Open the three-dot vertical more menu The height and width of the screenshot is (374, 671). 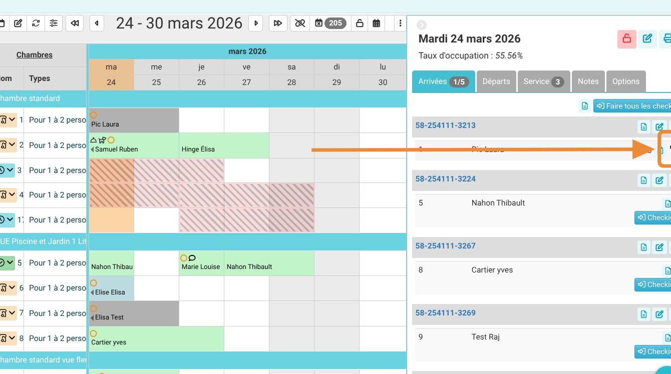pos(400,23)
